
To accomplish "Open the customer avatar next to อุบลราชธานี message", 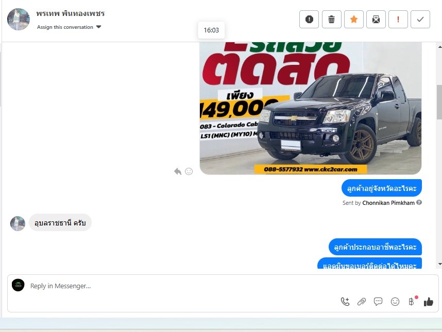I will pyautogui.click(x=18, y=223).
